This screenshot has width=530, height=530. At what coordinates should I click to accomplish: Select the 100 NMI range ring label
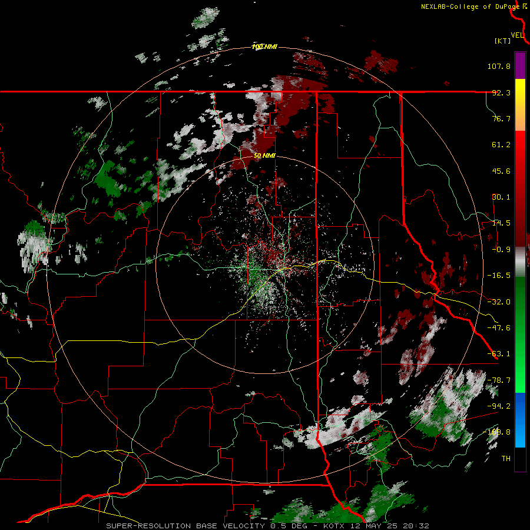pos(264,47)
